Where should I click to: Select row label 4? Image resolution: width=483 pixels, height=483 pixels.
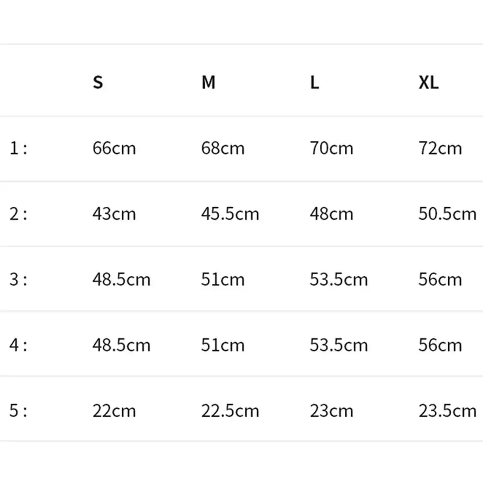coord(18,345)
